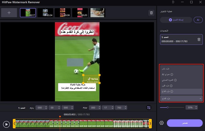Increase end seconds 17 with its up arrow
The image size is (205, 131).
click(113, 107)
